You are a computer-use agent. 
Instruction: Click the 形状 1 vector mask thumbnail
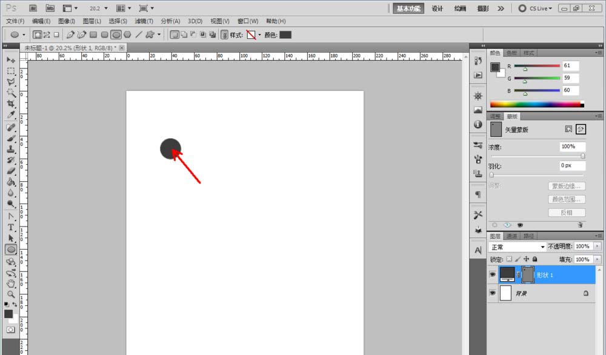tap(528, 274)
